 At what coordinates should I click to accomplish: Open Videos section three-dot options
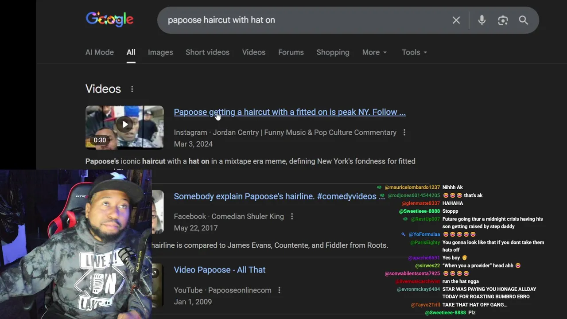[x=132, y=89]
